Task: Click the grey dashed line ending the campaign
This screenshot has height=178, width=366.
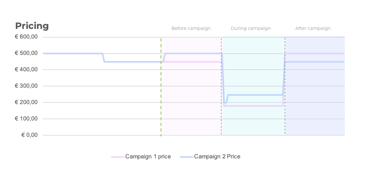Action: (x=285, y=87)
